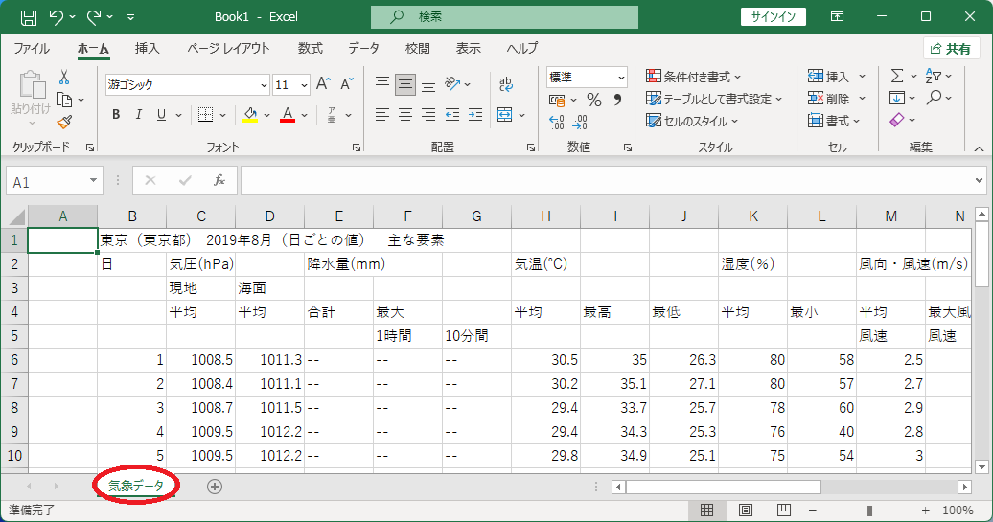Switch to Page Break Preview
Screen dimensions: 993x522
(783, 510)
